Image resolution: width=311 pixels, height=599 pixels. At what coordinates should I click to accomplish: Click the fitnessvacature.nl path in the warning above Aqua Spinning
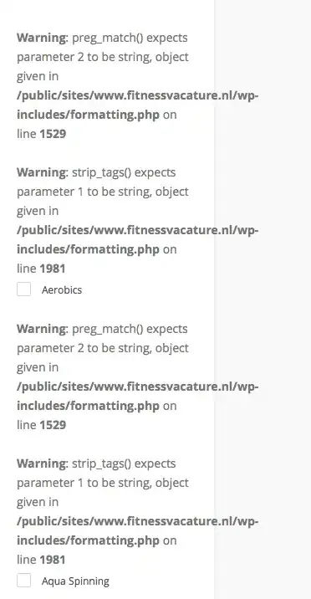(x=138, y=521)
